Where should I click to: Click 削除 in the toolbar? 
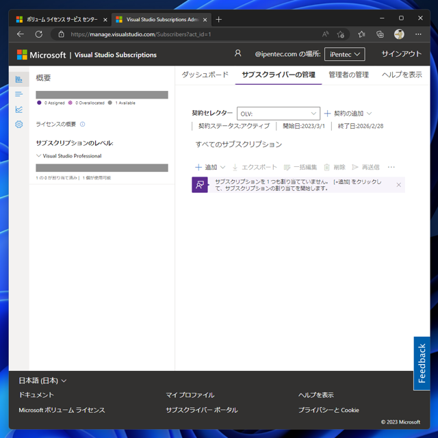click(335, 167)
